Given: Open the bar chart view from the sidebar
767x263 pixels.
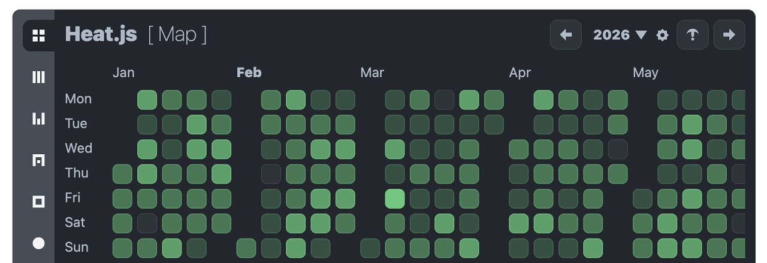Looking at the screenshot, I should click(x=38, y=118).
